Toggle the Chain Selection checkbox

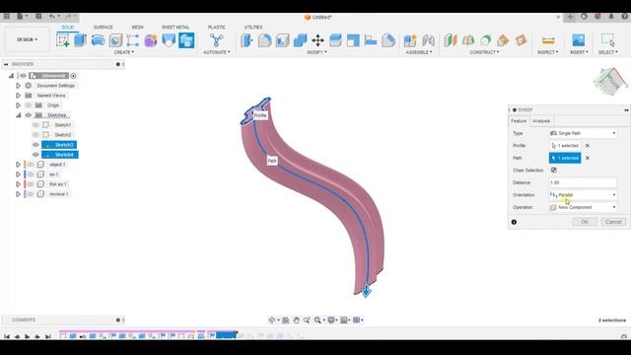coord(554,170)
